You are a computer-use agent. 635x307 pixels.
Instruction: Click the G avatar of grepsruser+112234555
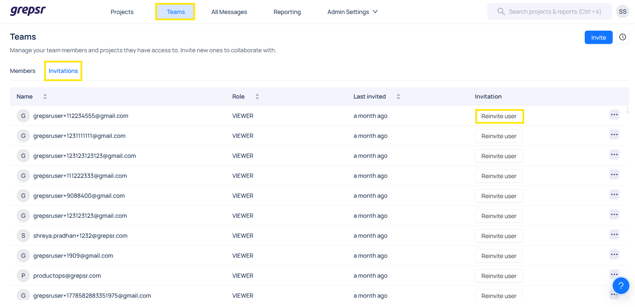[x=23, y=116]
